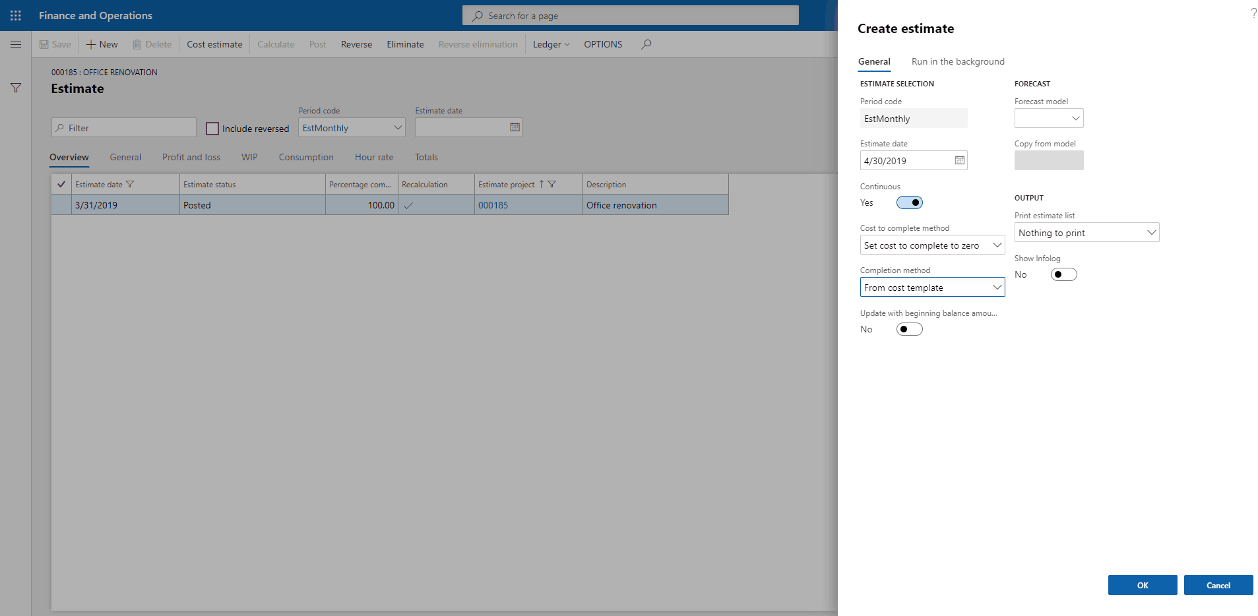
Task: Select the Totals tab
Action: click(x=426, y=157)
